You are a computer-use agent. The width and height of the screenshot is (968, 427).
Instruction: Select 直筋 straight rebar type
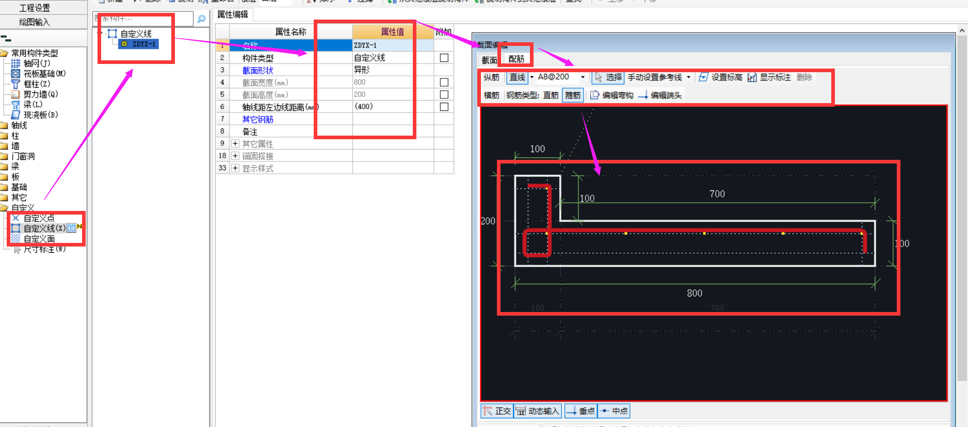coord(551,95)
